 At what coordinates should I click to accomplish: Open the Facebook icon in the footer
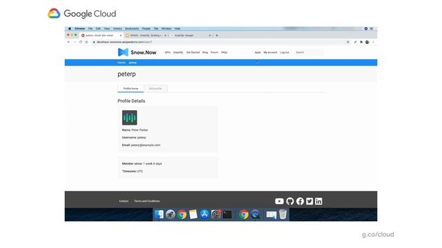pos(300,201)
